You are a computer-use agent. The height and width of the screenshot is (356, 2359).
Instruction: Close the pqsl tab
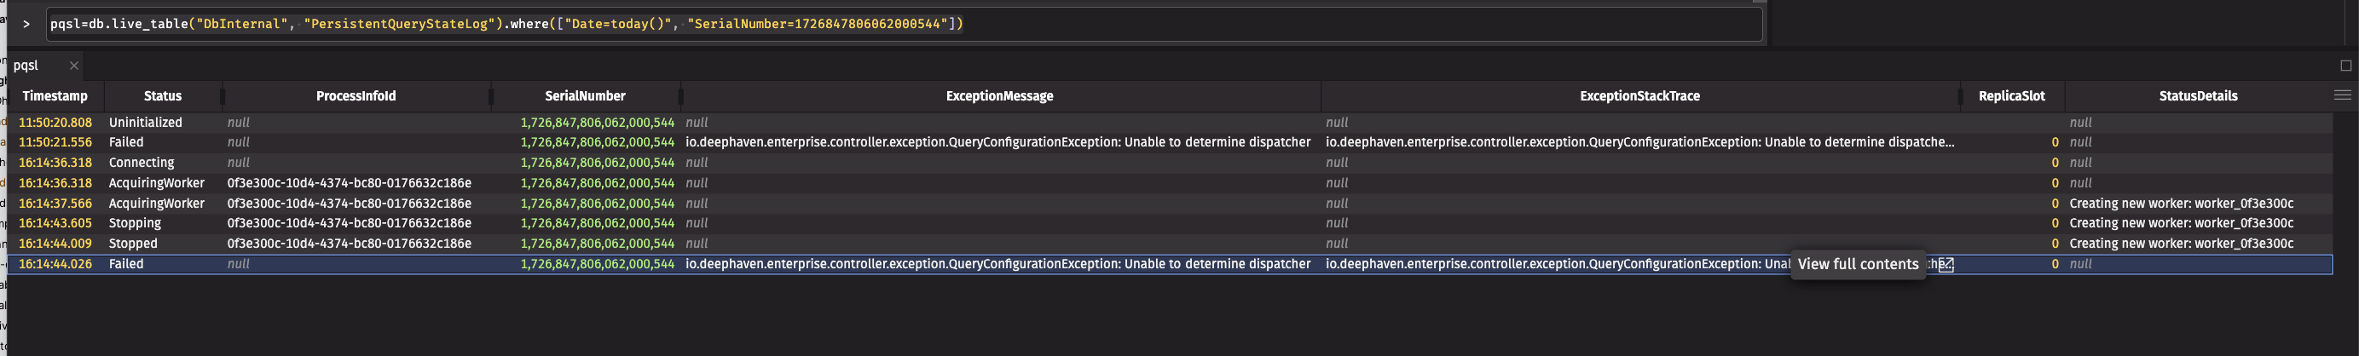pyautogui.click(x=74, y=66)
